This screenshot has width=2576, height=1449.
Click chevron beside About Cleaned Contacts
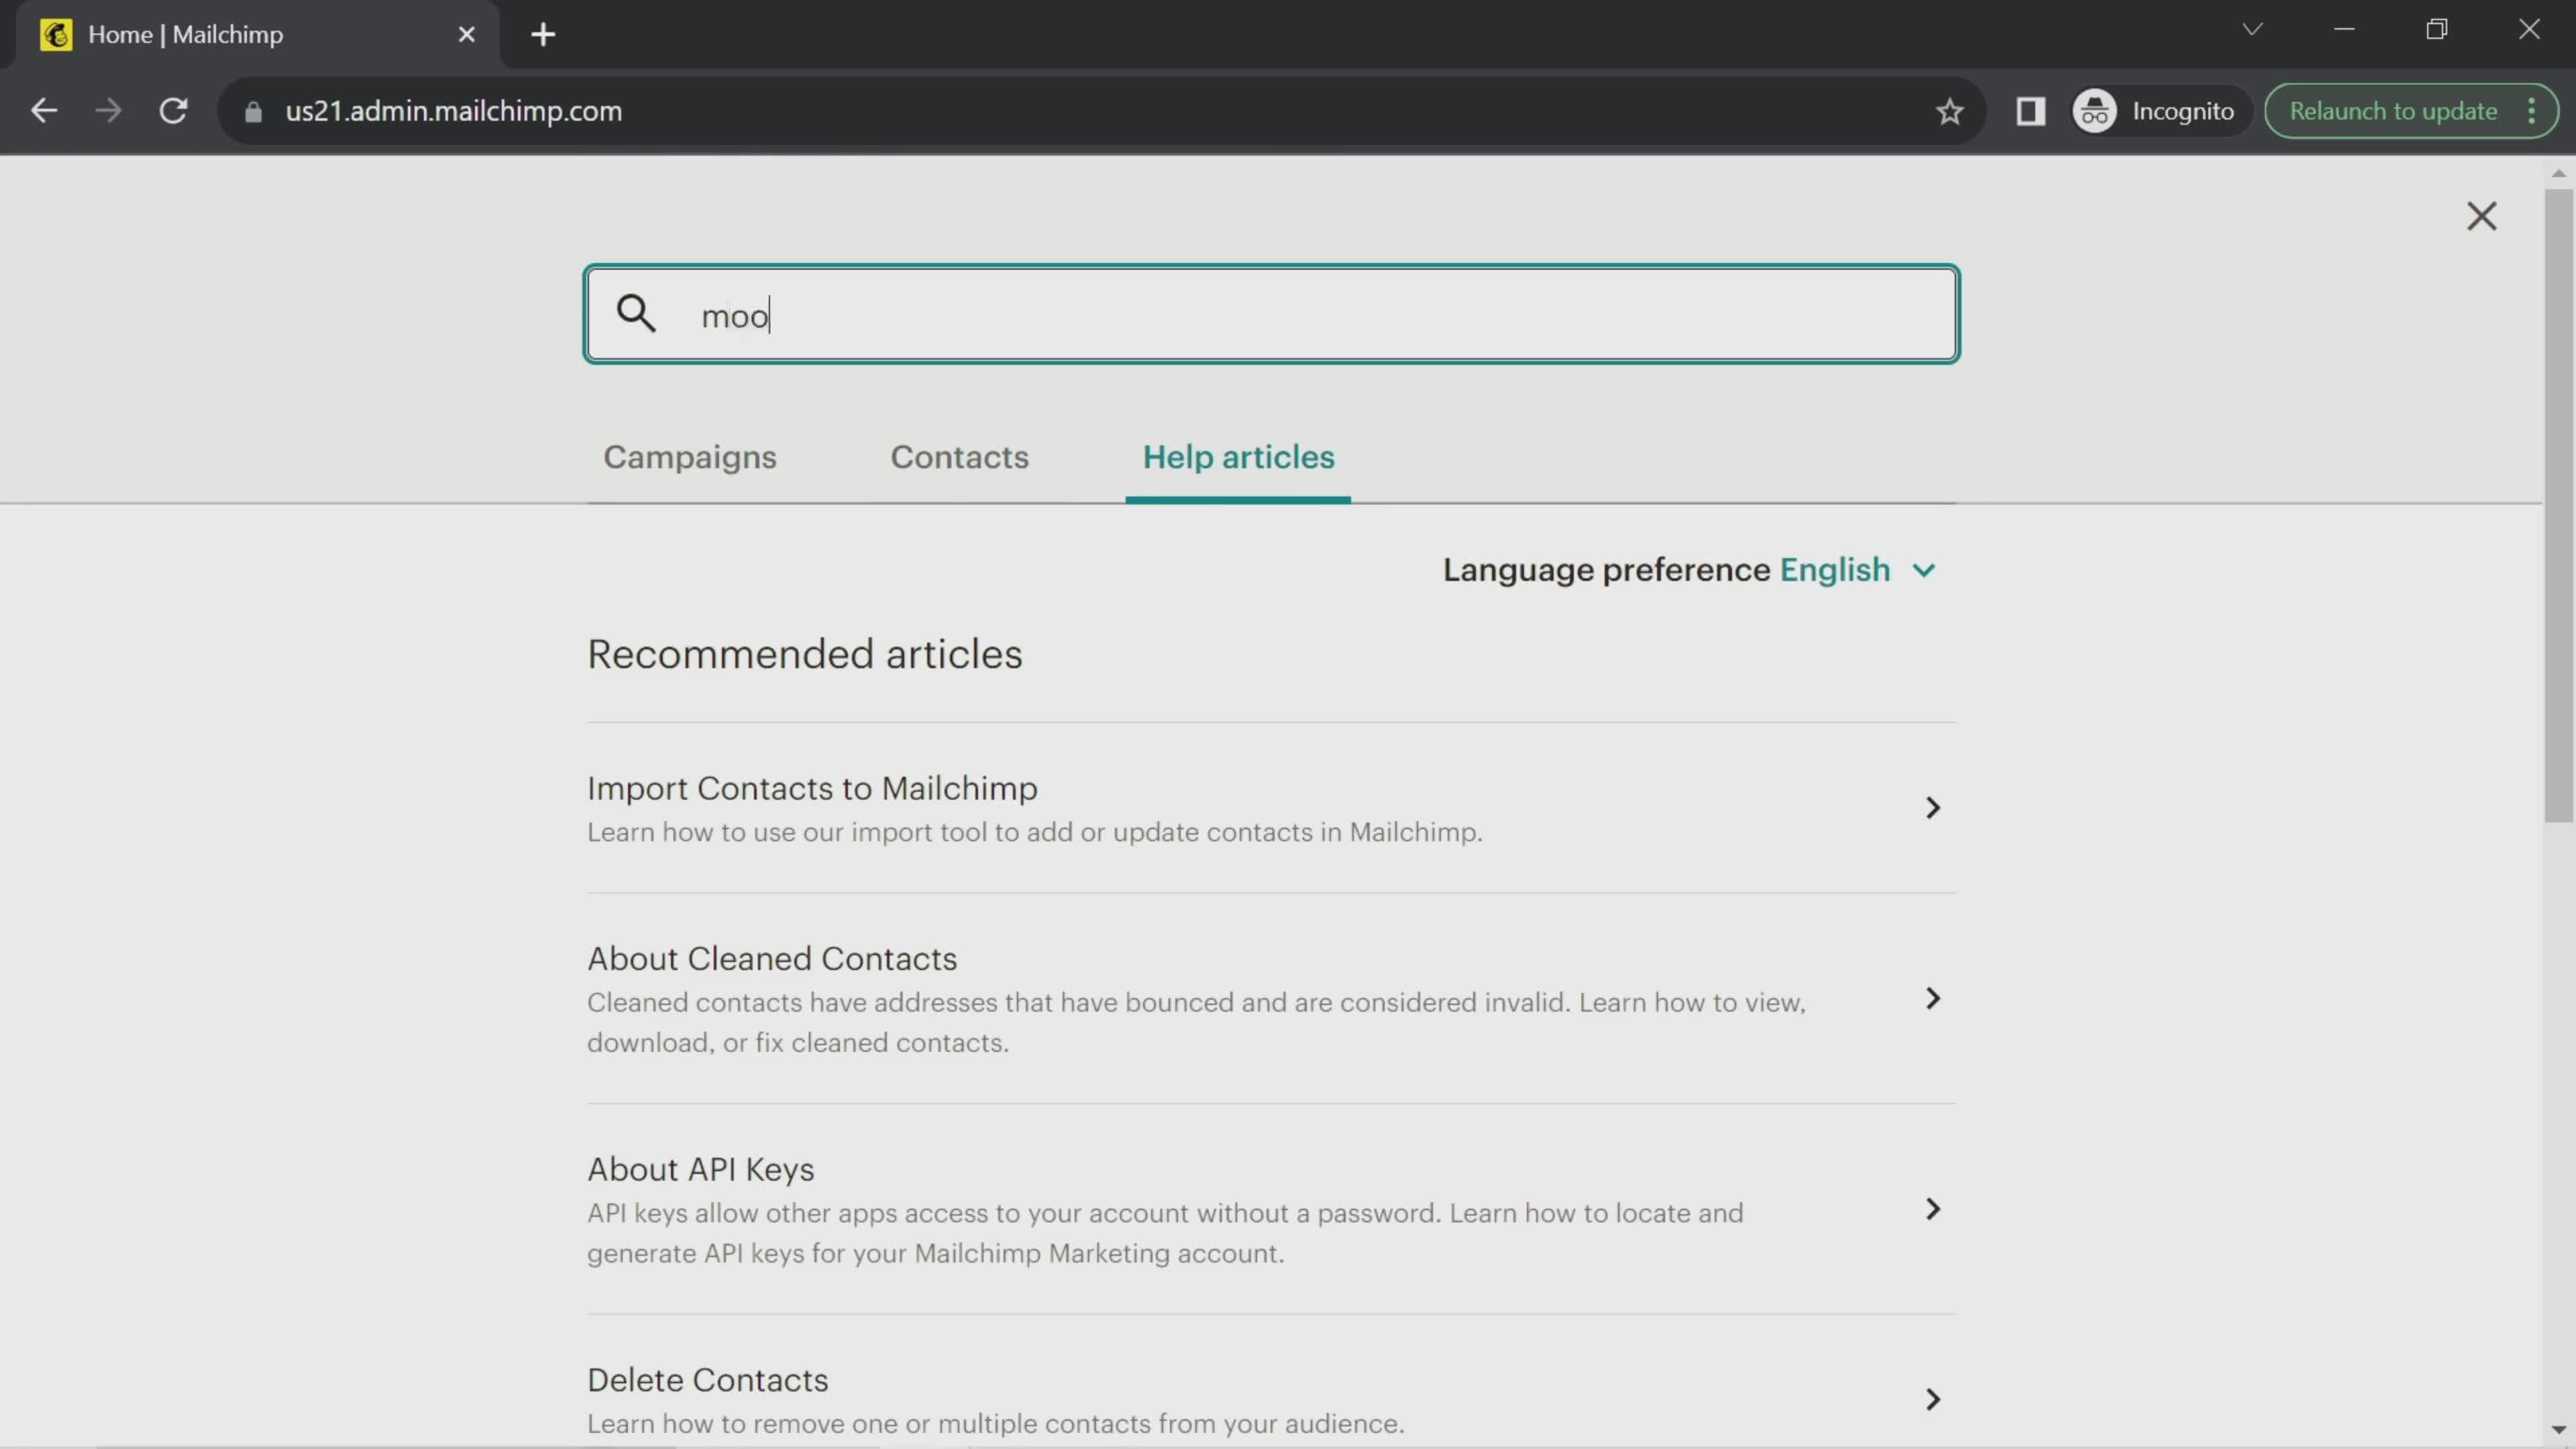tap(1932, 998)
